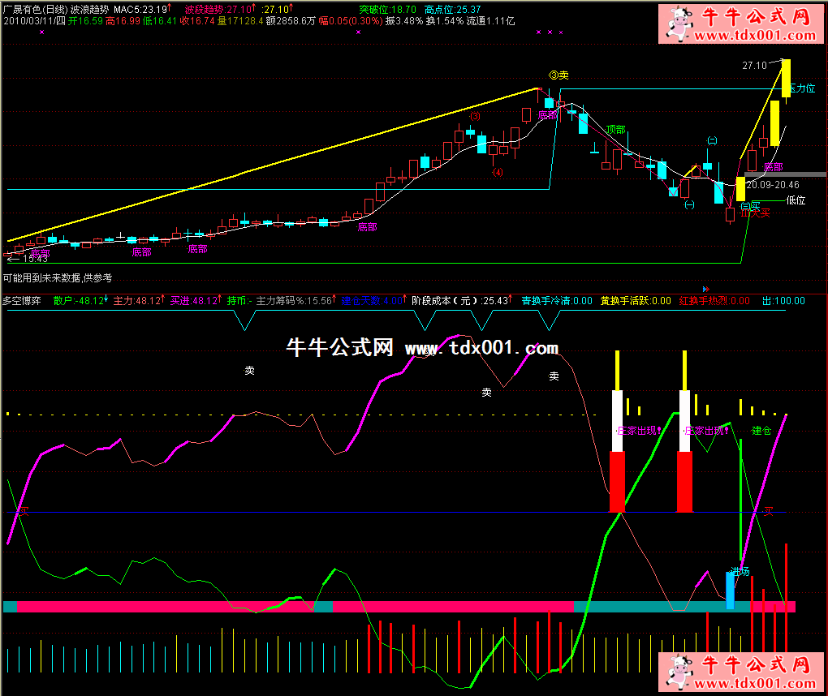
Task: Click the low price 低16.41
Action: [x=159, y=21]
